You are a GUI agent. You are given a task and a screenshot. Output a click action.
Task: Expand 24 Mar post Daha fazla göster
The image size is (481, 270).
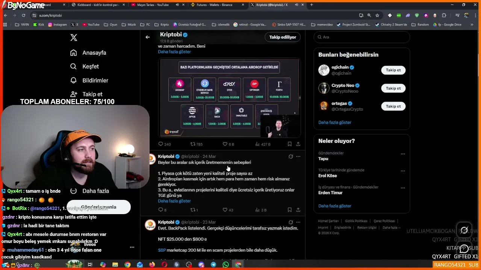(x=174, y=201)
